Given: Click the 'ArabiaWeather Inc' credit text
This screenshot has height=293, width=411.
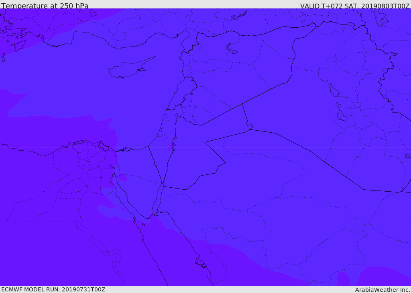Looking at the screenshot, I should (x=383, y=290).
